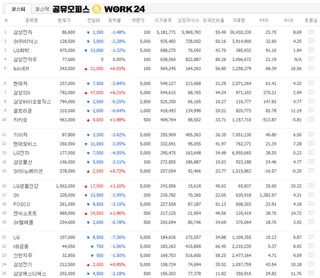Screen dimensions: 320x278
Task: Open the 삼성전자 stock link
Action: coord(23,32)
